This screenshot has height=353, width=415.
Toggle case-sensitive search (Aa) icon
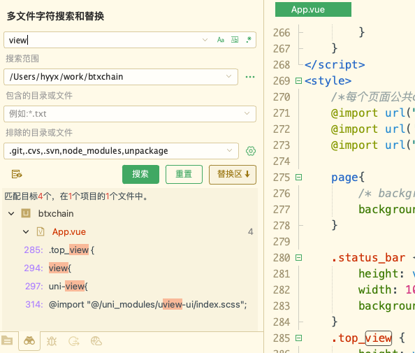coord(221,40)
